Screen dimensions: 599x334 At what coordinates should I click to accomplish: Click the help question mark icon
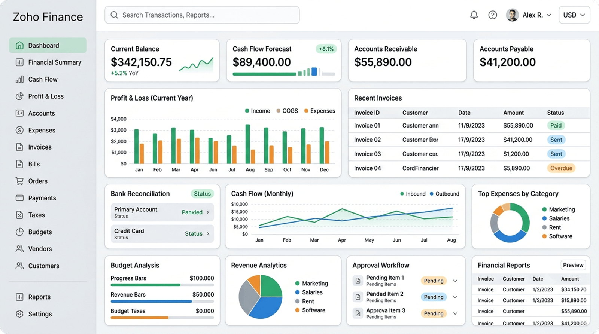[493, 15]
